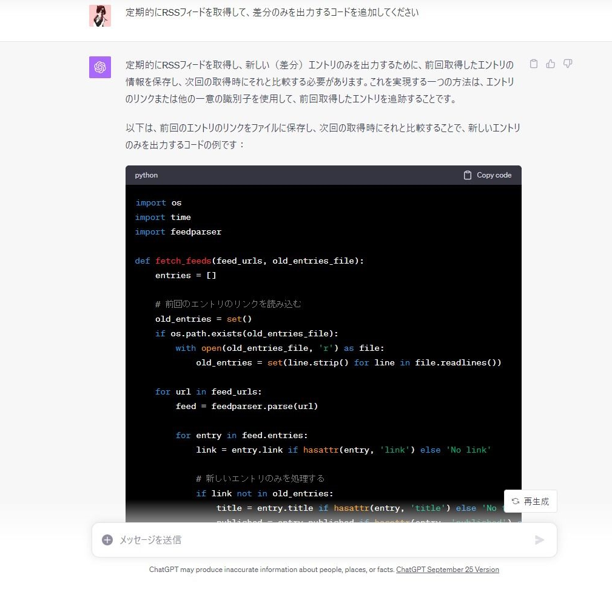
Task: Click the clipboard icon next to Copy code
Action: tap(467, 175)
